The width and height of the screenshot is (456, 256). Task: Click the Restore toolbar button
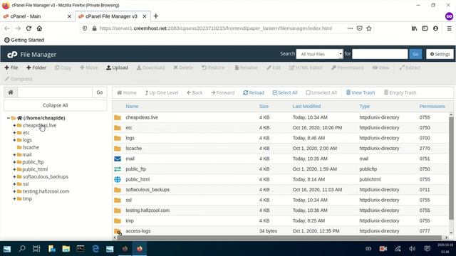click(x=213, y=68)
